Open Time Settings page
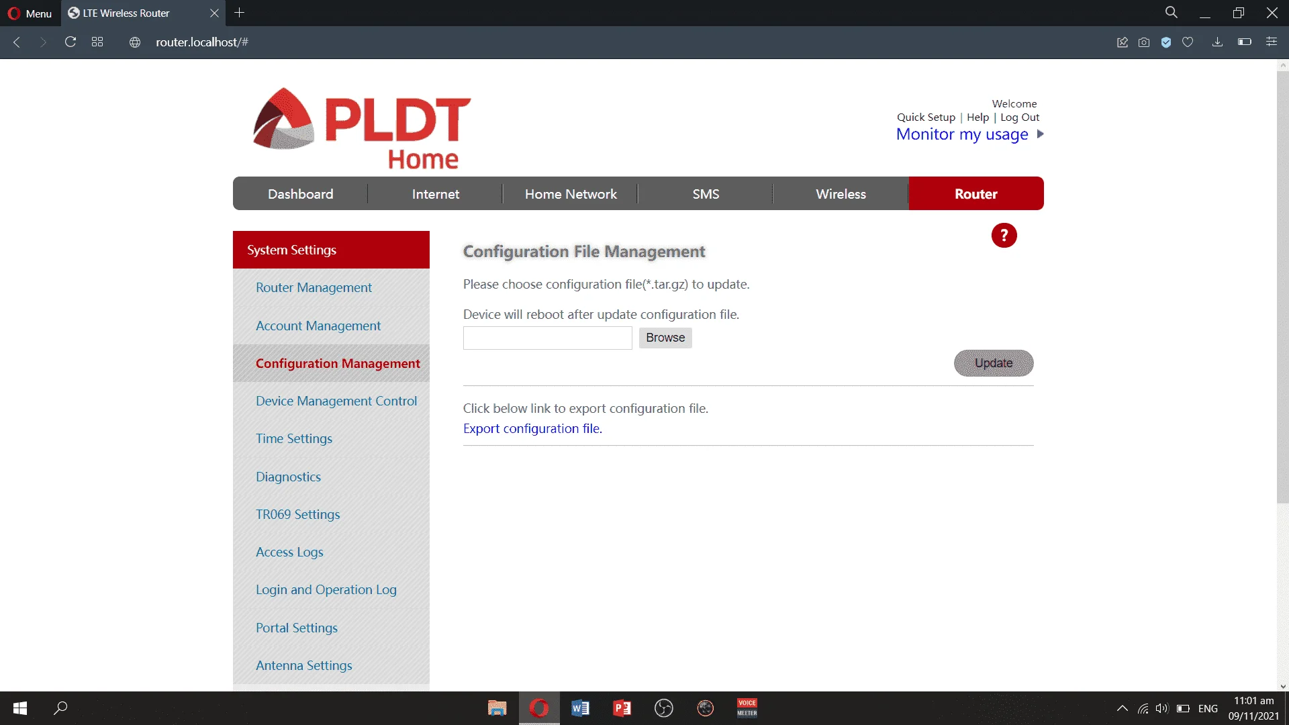The image size is (1289, 725). 294,438
